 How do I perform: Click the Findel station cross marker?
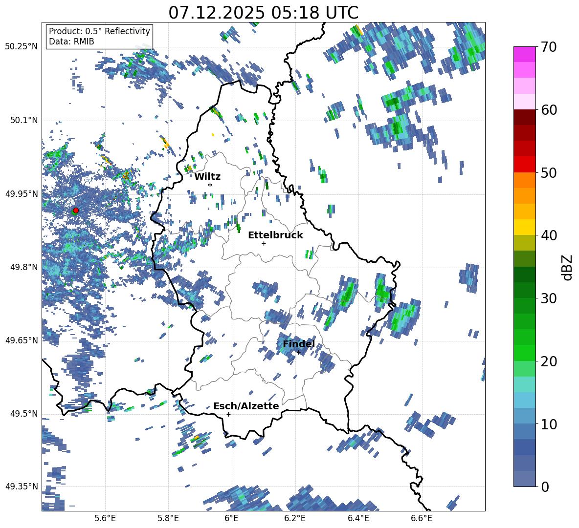coord(298,352)
